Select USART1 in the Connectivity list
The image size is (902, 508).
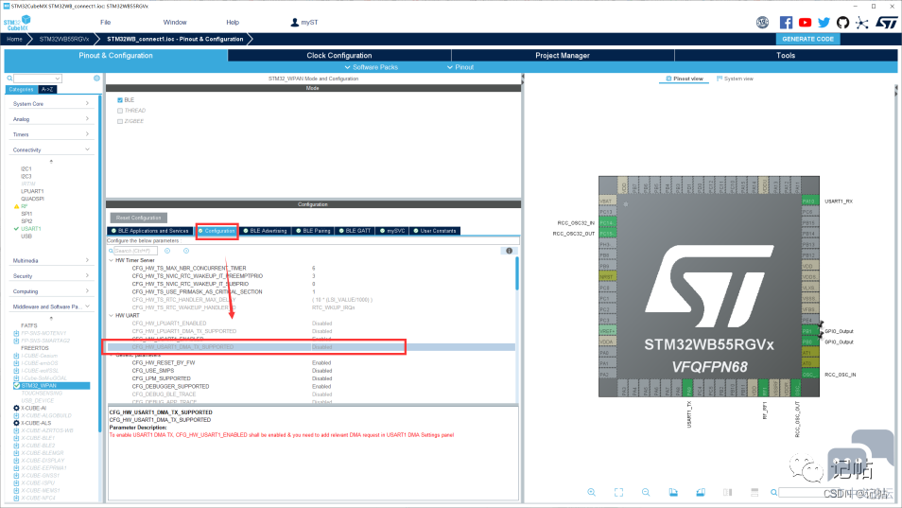click(31, 229)
